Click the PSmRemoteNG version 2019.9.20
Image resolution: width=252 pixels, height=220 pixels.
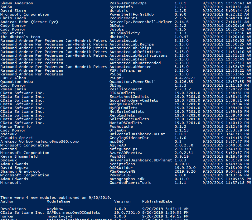coord(185,171)
